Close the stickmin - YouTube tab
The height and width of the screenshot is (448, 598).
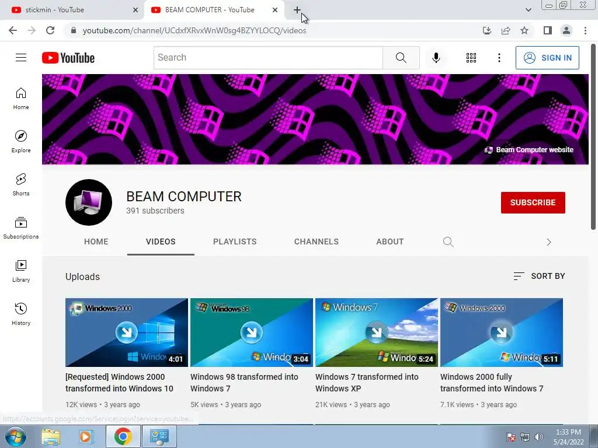click(135, 10)
